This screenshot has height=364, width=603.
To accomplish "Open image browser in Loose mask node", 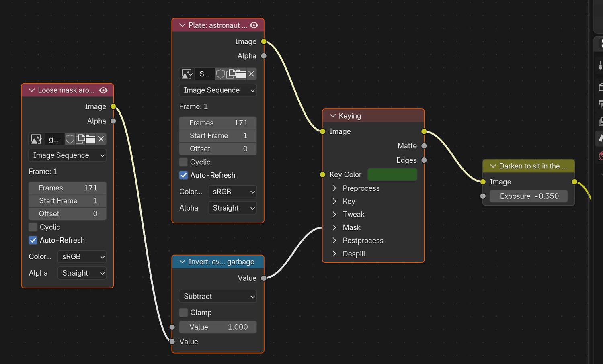I will pyautogui.click(x=37, y=139).
